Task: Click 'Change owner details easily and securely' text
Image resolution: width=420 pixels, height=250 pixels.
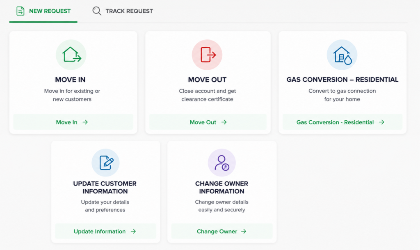Action: pyautogui.click(x=222, y=206)
